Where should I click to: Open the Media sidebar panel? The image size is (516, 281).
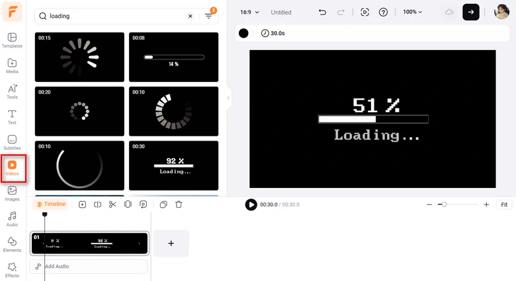[x=12, y=66]
